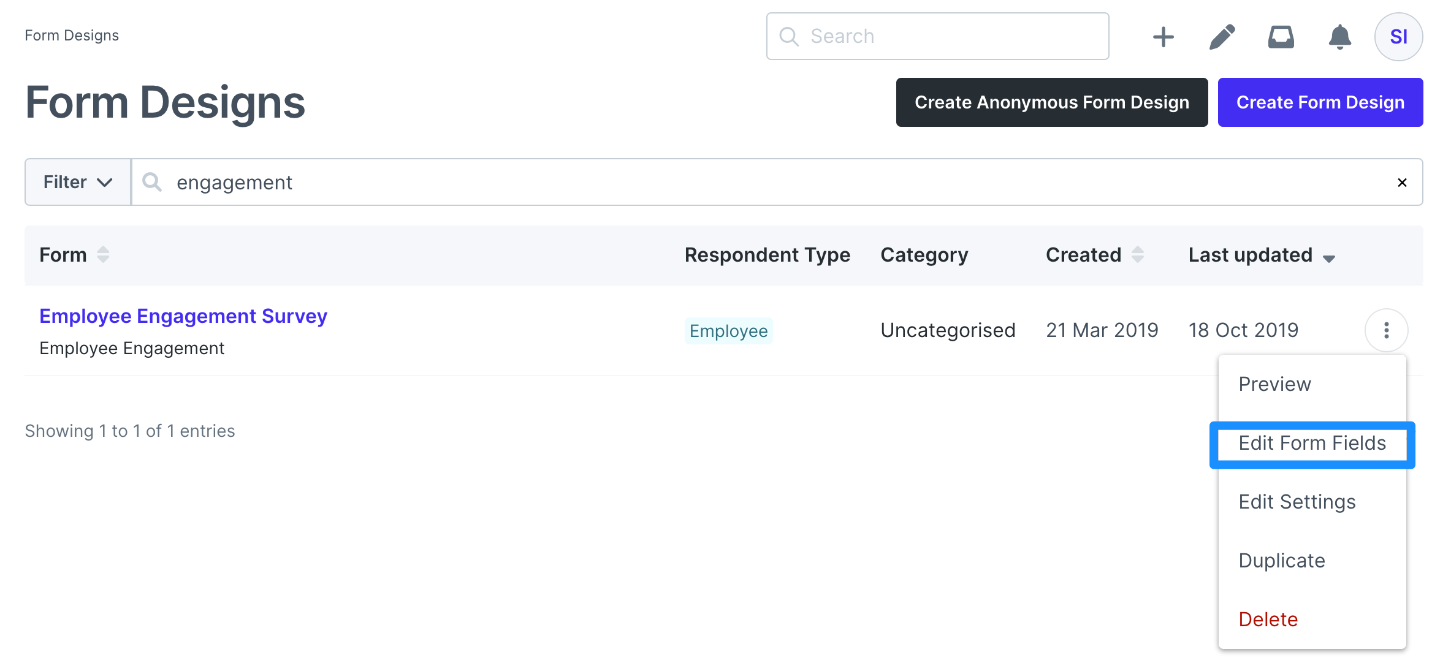Click the Employee respondent type badge

tap(728, 331)
